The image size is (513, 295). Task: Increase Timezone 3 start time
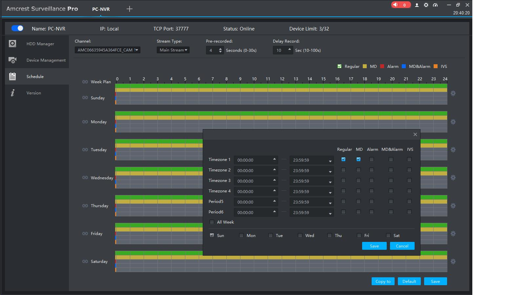[x=275, y=180]
